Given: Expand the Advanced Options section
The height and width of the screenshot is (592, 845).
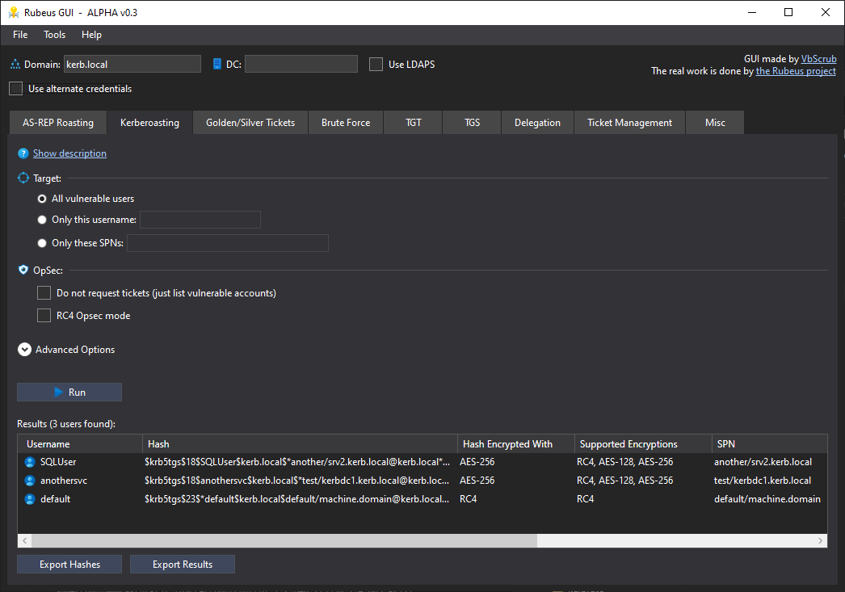Looking at the screenshot, I should [24, 350].
